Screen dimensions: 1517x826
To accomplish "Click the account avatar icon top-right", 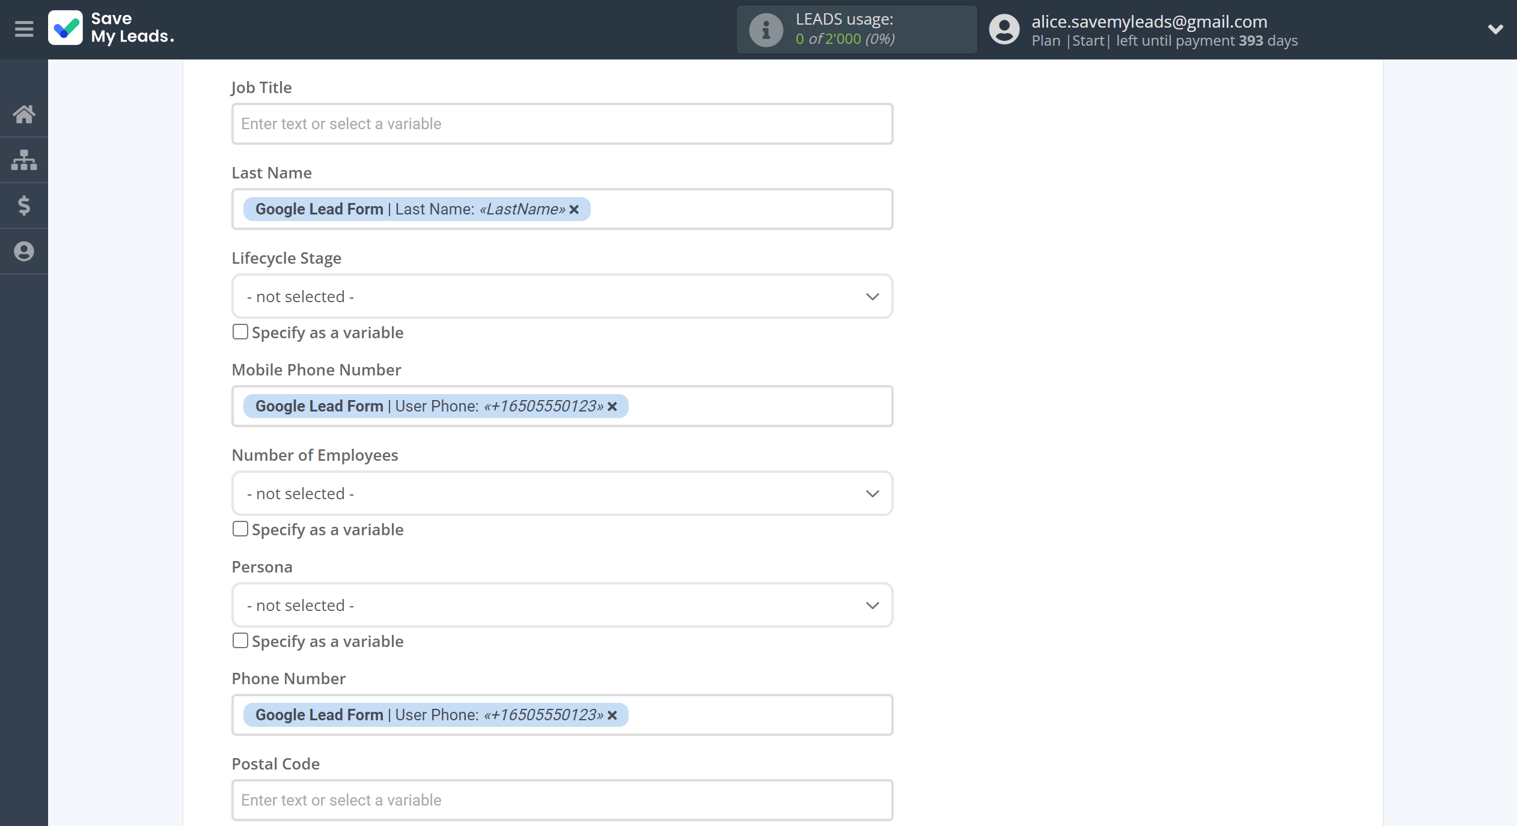I will pos(1002,29).
